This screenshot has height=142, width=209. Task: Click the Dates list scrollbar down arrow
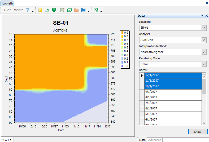coord(204,123)
